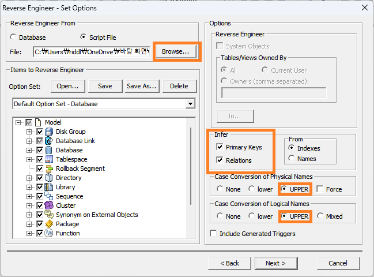This screenshot has width=374, height=277.
Task: Close the Set Options dialog window
Action: [x=365, y=8]
